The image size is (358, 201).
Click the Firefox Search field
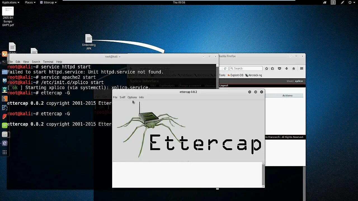pos(246,68)
